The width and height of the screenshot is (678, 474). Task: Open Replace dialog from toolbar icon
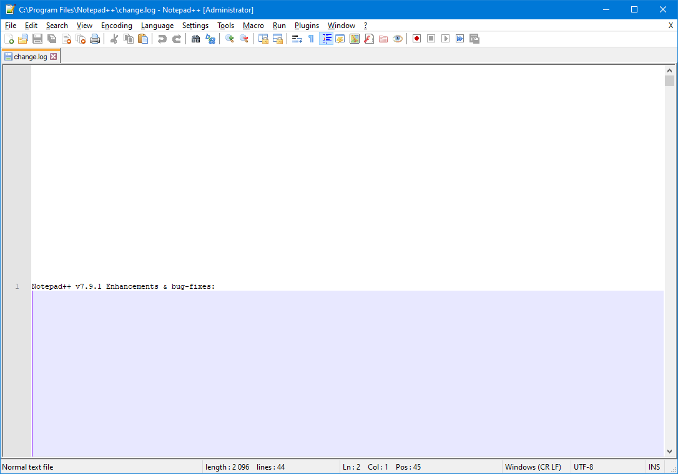(x=210, y=39)
